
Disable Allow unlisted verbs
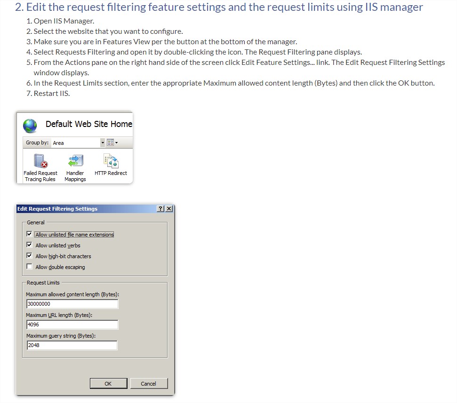[x=29, y=245]
